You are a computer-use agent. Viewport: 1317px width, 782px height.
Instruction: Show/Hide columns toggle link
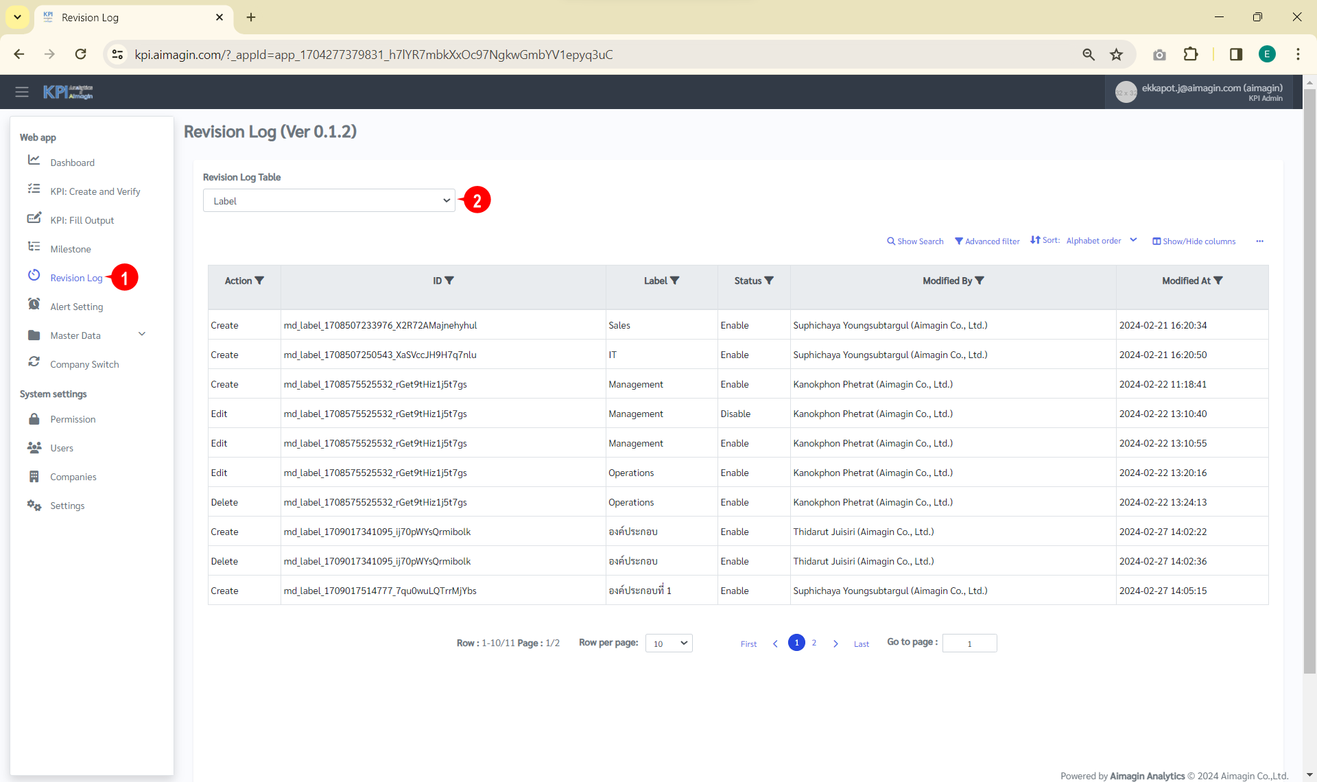[1194, 241]
